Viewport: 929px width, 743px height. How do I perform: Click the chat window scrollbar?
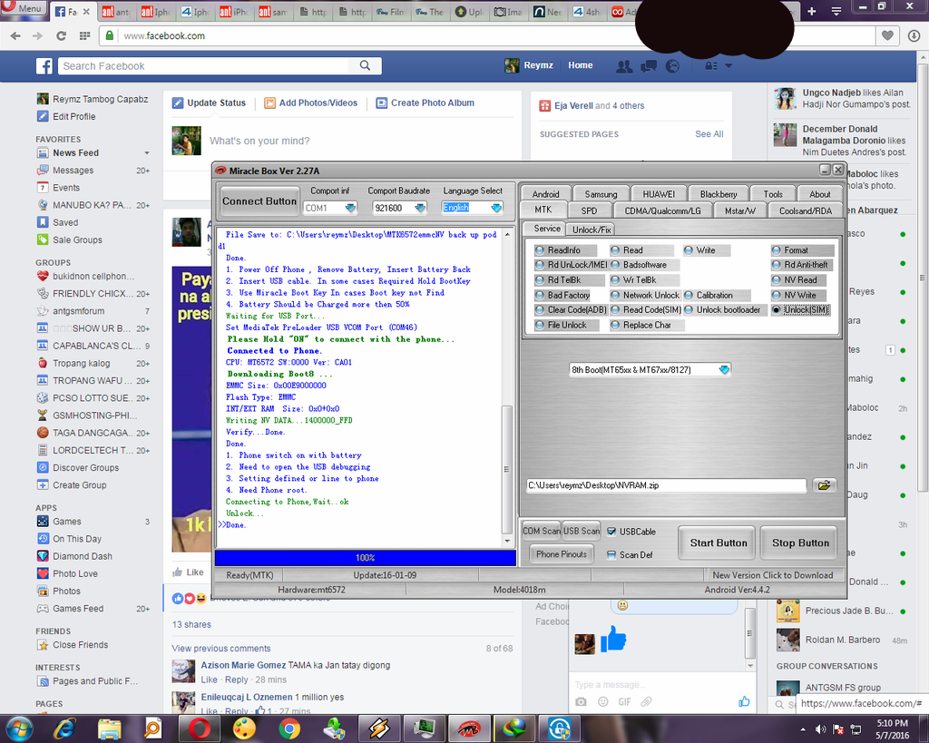(x=750, y=634)
